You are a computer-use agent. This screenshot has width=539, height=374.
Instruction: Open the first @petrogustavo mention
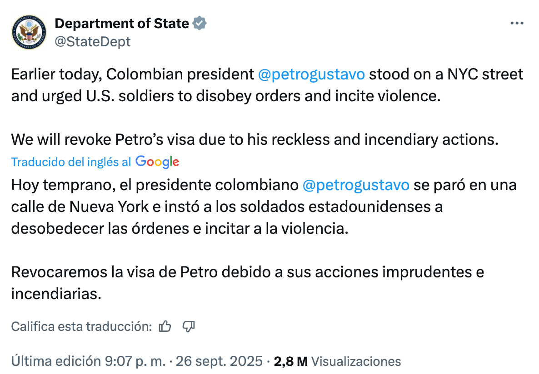pos(311,74)
